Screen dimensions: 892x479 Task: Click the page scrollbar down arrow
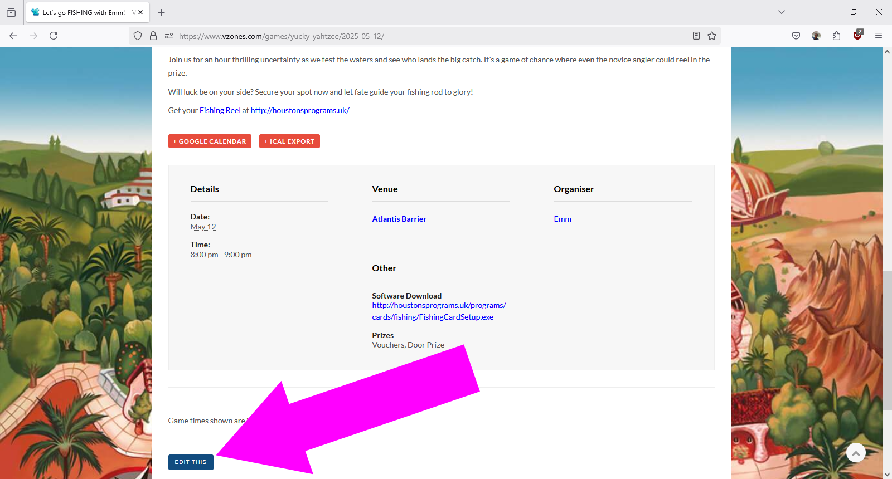coord(887,474)
